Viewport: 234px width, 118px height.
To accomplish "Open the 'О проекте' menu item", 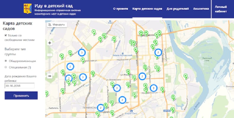I will coord(121,9).
